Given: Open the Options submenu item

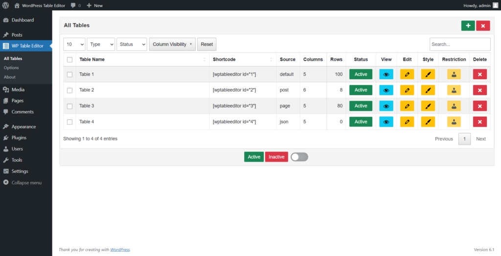Looking at the screenshot, I should 11,68.
